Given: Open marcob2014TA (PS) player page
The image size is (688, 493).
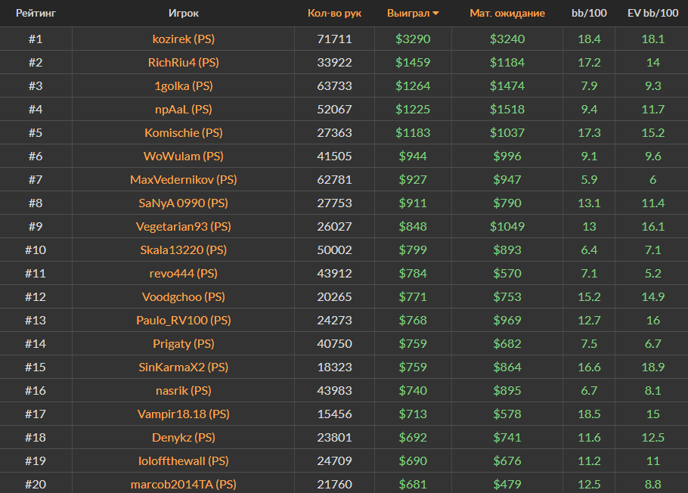Looking at the screenshot, I should point(184,484).
